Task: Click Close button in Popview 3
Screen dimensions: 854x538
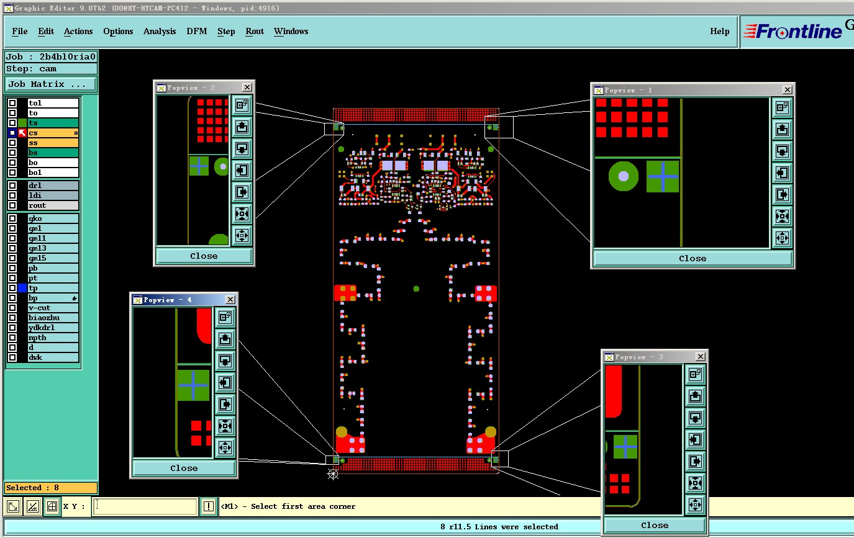Action: [x=655, y=525]
